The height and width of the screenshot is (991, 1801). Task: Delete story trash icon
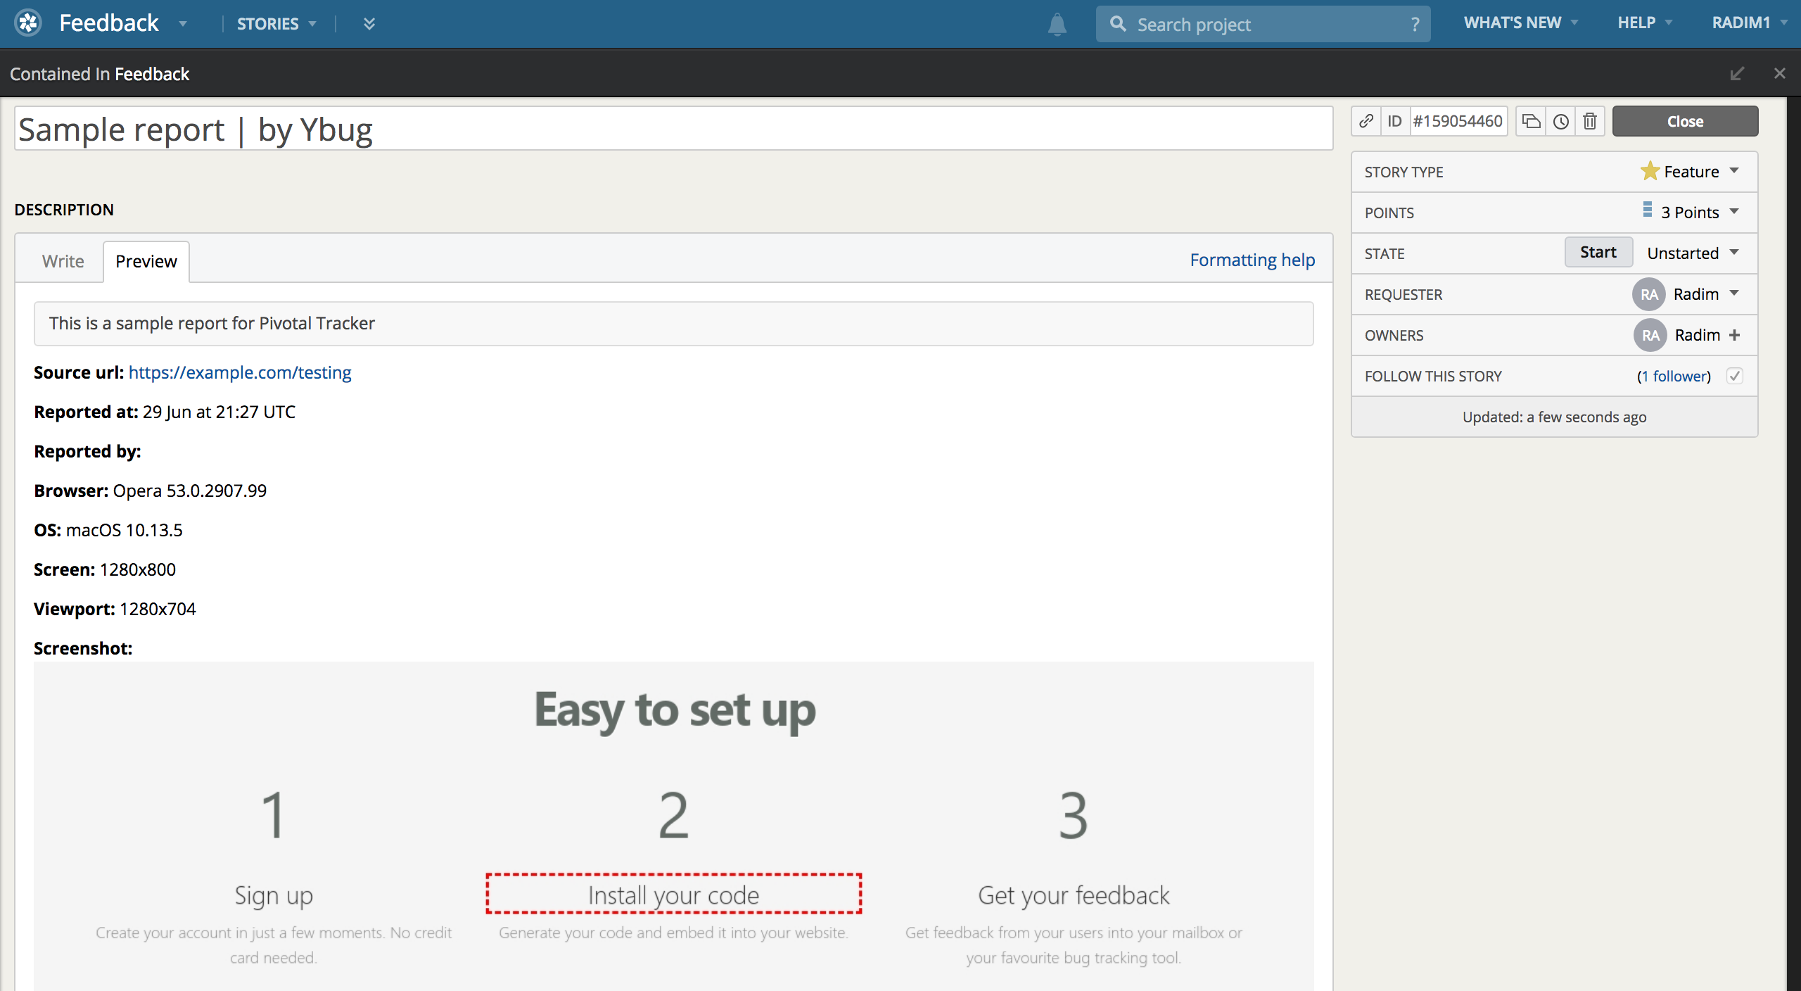pos(1590,121)
